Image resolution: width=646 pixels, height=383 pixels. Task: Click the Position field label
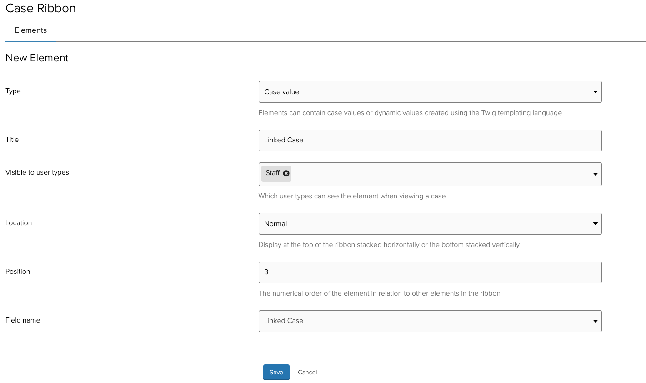point(18,272)
